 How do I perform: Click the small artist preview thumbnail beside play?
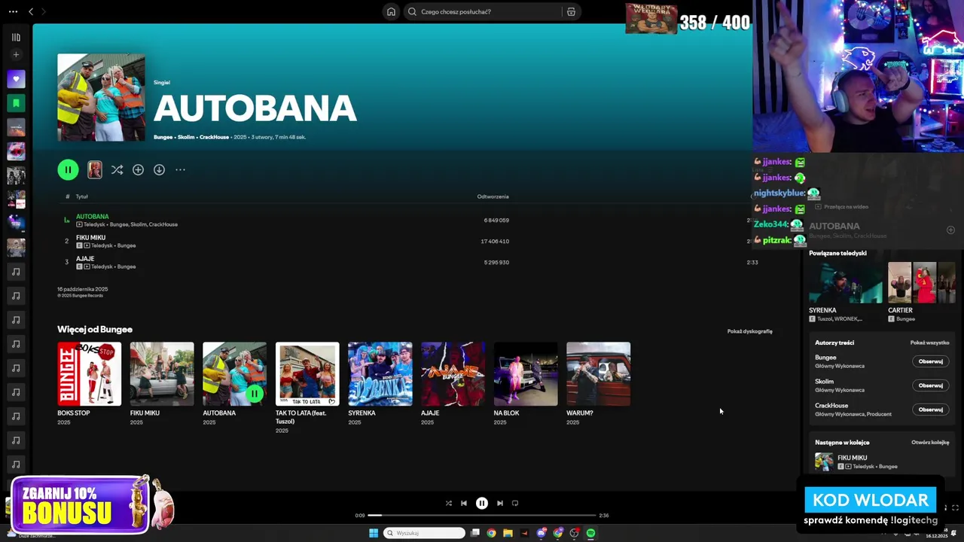(95, 170)
